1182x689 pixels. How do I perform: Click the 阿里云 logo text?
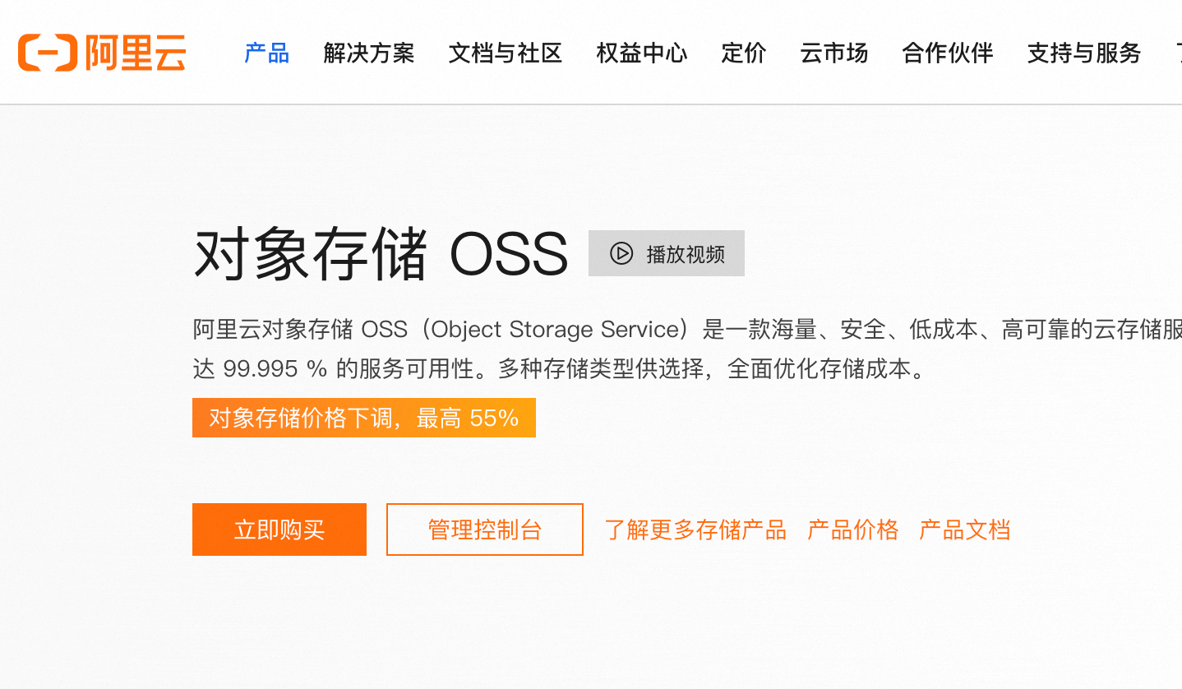click(136, 53)
